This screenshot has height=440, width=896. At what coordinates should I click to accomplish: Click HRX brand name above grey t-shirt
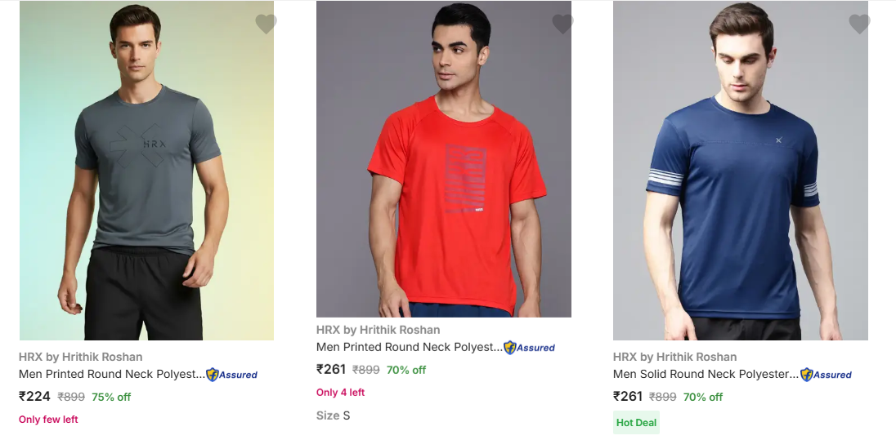pyautogui.click(x=80, y=357)
